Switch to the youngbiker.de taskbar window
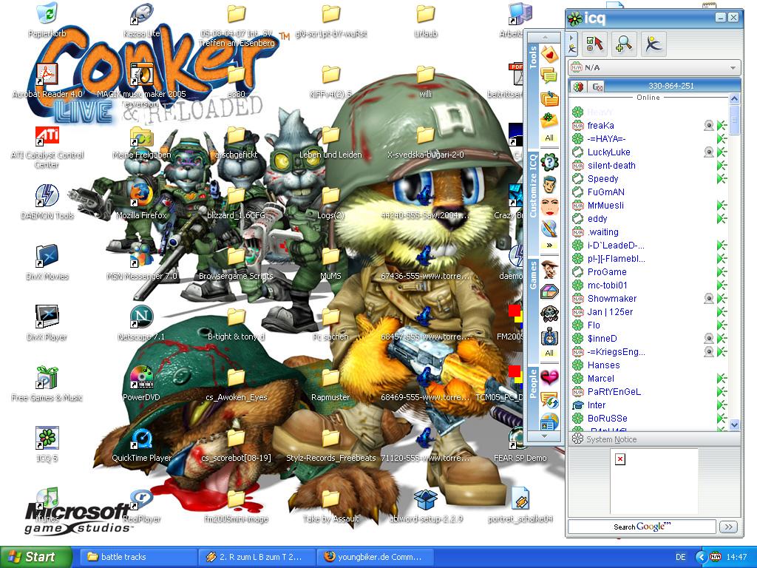The width and height of the screenshot is (757, 568). coord(374,557)
